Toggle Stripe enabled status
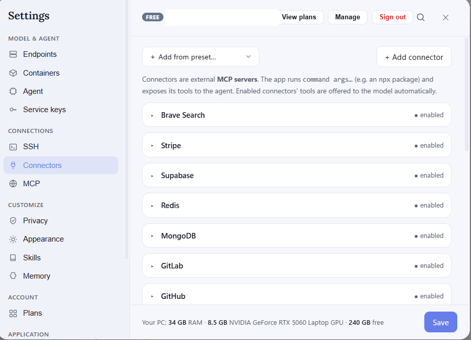This screenshot has height=340, width=471. pyautogui.click(x=429, y=145)
